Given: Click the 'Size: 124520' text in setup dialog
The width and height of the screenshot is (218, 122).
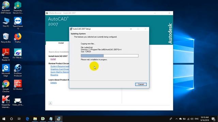Looking at the screenshot, I should (x=86, y=52).
